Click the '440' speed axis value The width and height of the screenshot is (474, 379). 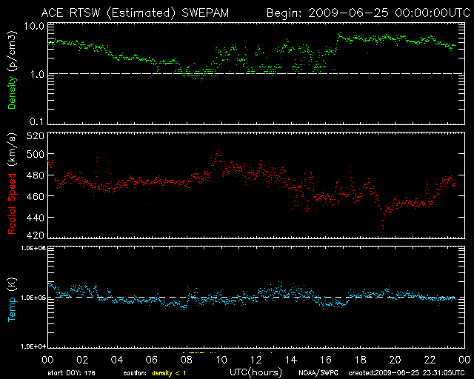[x=35, y=218]
